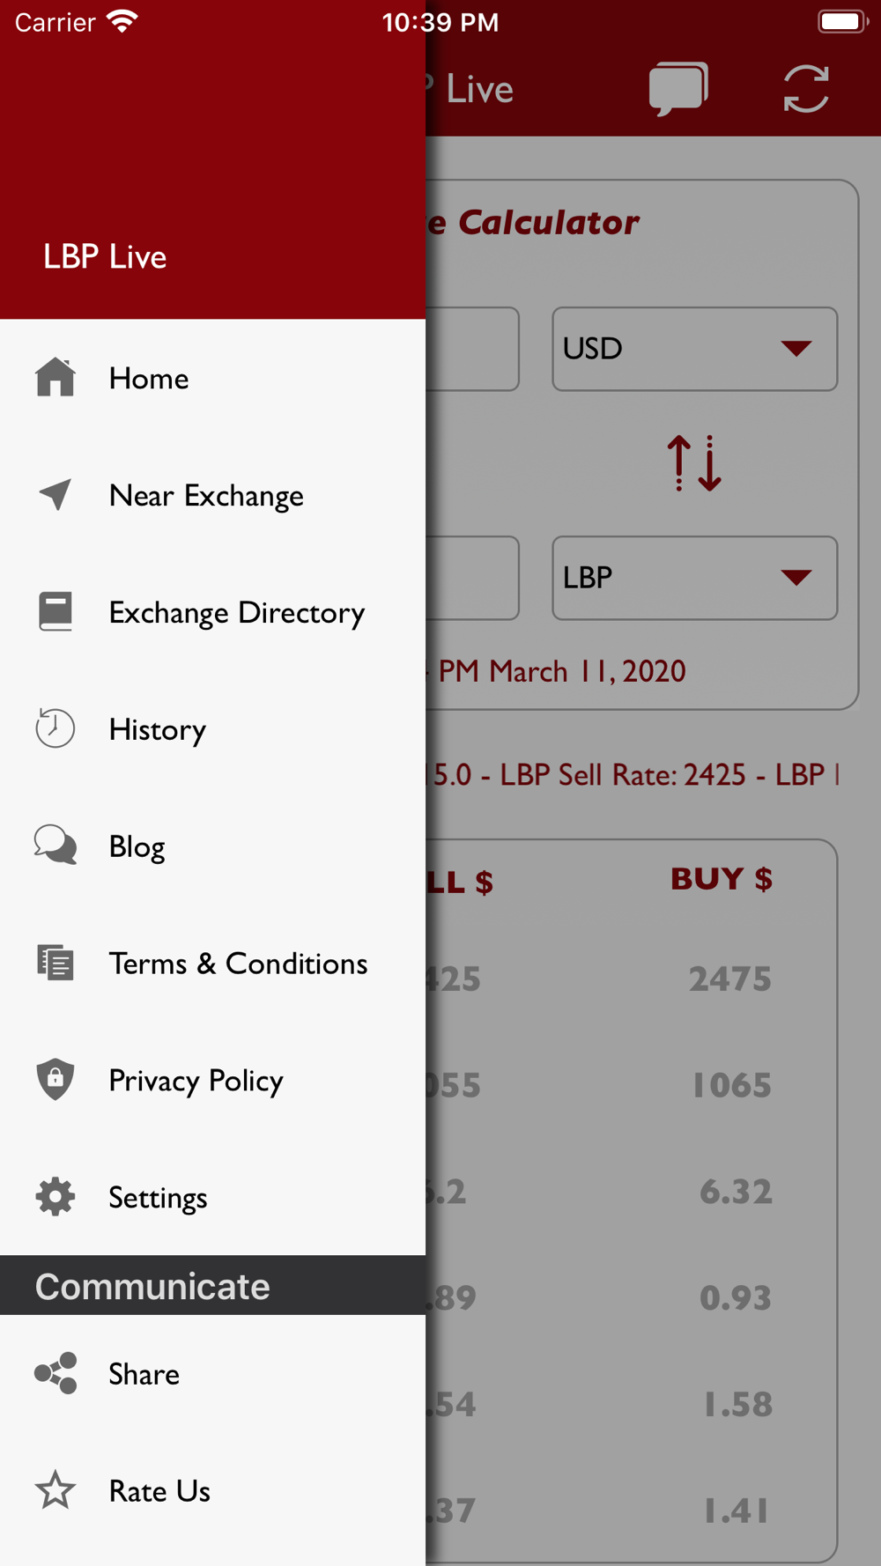Tap the Home house icon
The width and height of the screenshot is (881, 1566).
[x=56, y=378]
